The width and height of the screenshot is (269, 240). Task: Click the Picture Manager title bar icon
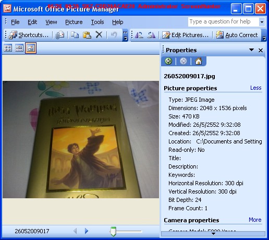[7, 8]
